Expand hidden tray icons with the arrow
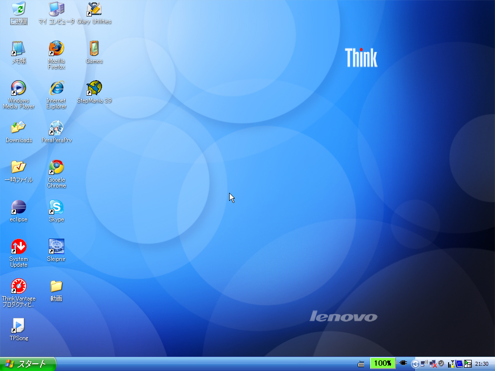 click(x=415, y=364)
